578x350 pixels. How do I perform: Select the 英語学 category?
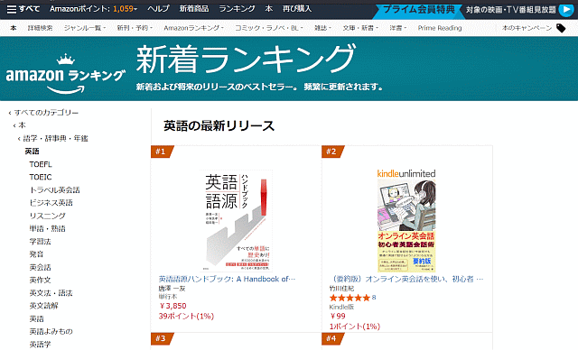tap(40, 344)
